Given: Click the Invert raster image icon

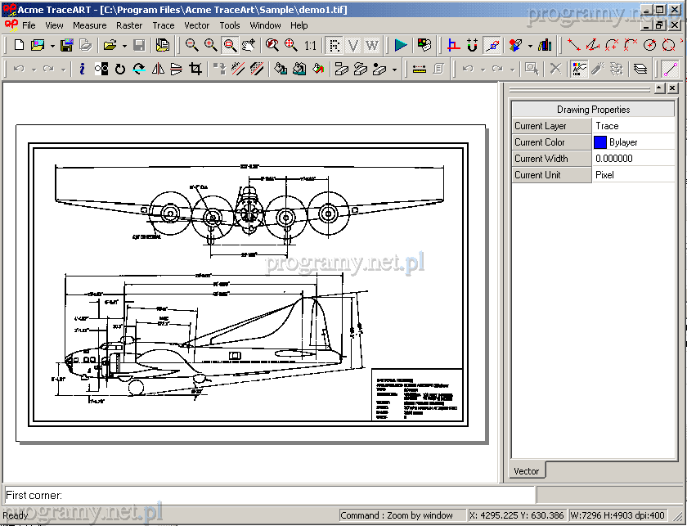Looking at the screenshot, I should (x=101, y=70).
